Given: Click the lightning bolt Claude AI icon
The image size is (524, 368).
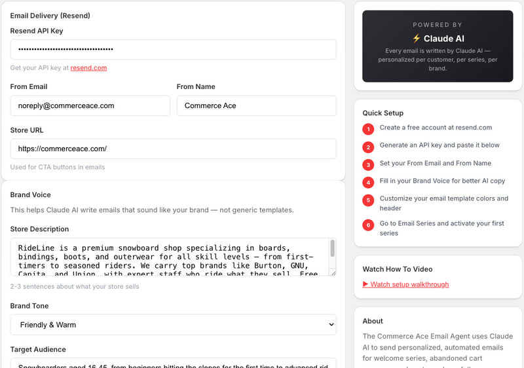Looking at the screenshot, I should pos(417,39).
